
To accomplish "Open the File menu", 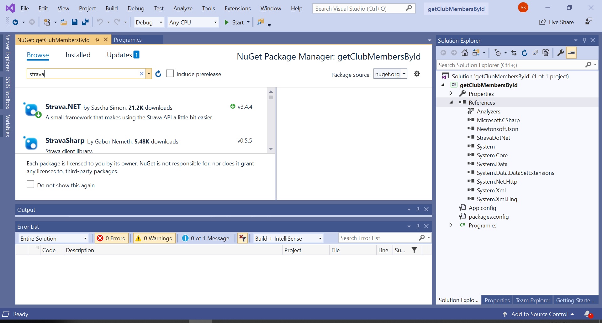I will click(25, 8).
